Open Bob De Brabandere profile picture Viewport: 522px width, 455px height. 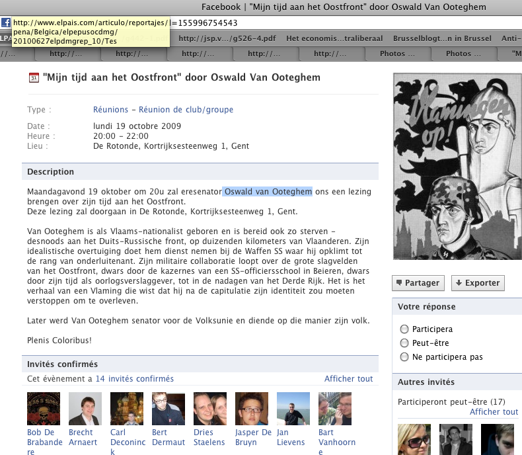[44, 409]
